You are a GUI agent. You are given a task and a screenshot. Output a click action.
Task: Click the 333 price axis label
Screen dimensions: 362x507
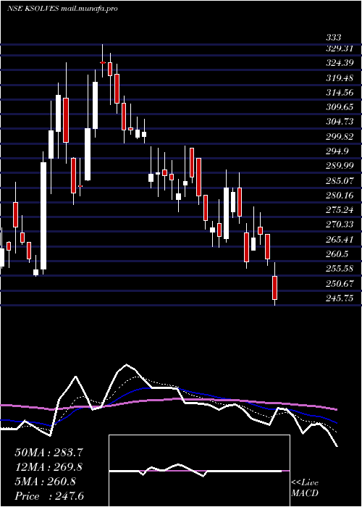pos(333,38)
